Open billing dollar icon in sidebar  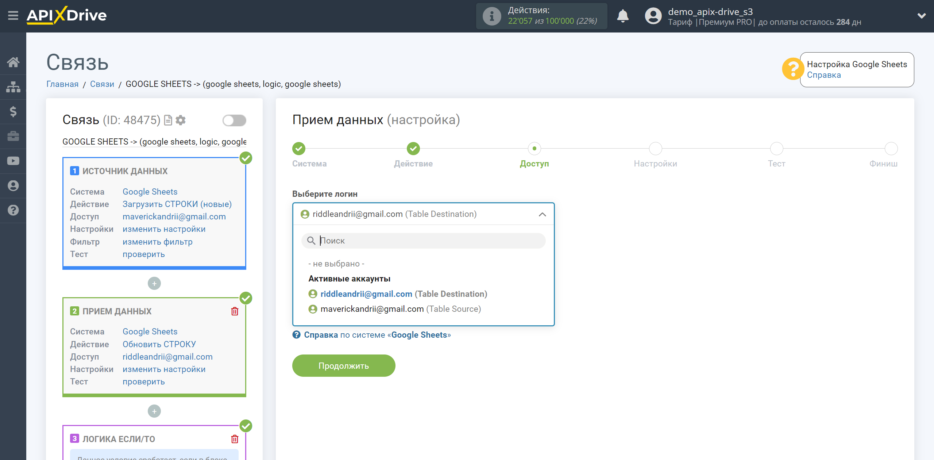click(x=13, y=111)
